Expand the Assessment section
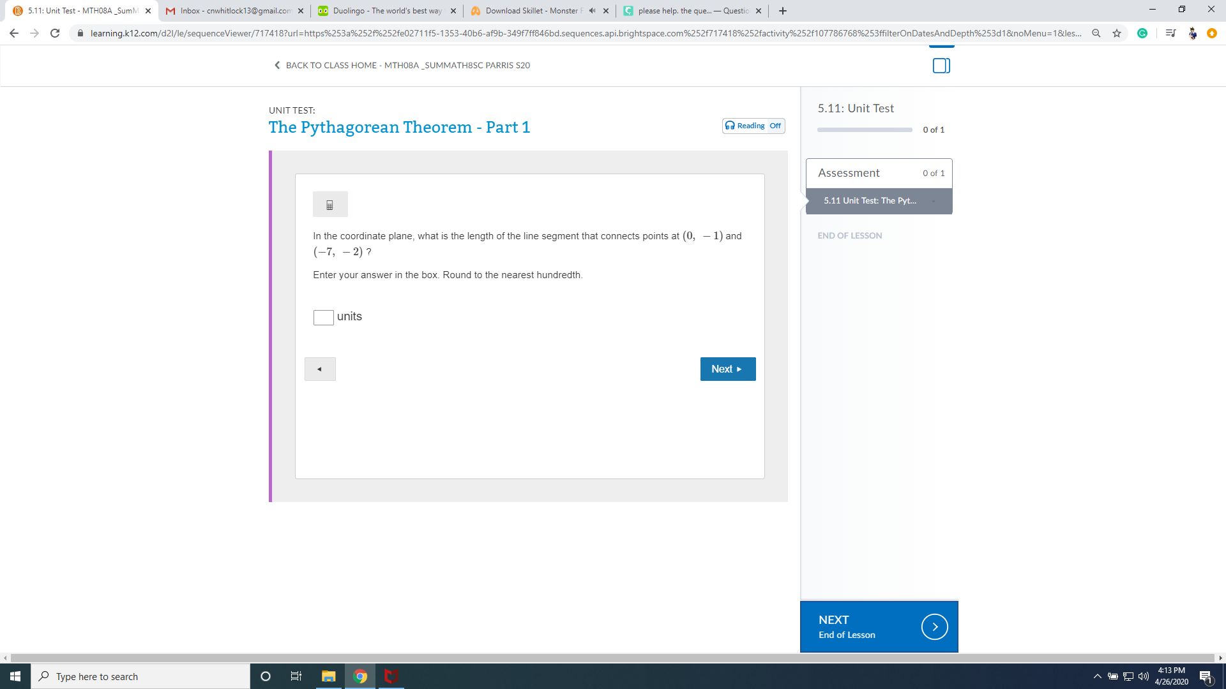Viewport: 1226px width, 689px height. point(879,173)
